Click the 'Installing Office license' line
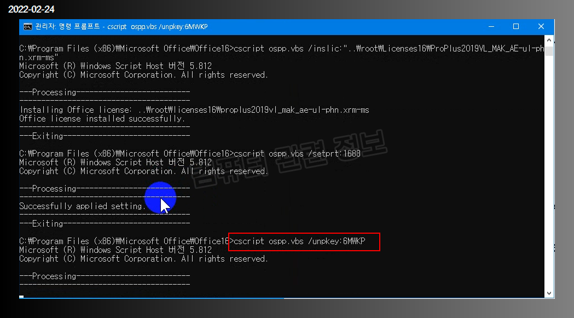574x318 pixels. (194, 110)
